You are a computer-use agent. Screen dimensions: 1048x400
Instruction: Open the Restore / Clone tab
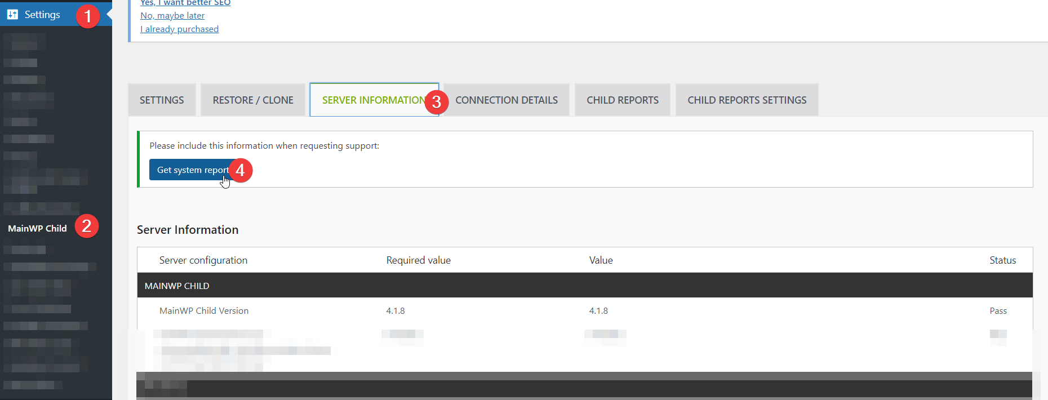pyautogui.click(x=253, y=100)
